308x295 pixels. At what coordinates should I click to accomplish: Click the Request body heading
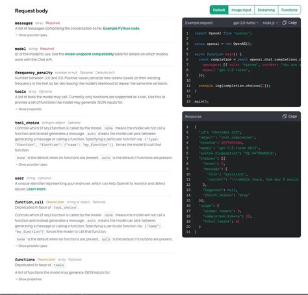(31, 11)
